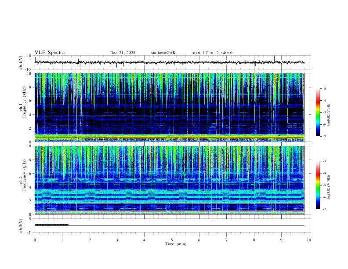The height and width of the screenshot is (269, 348).
Task: Click inside the ch.2 spectrogram panel
Action: [169, 180]
